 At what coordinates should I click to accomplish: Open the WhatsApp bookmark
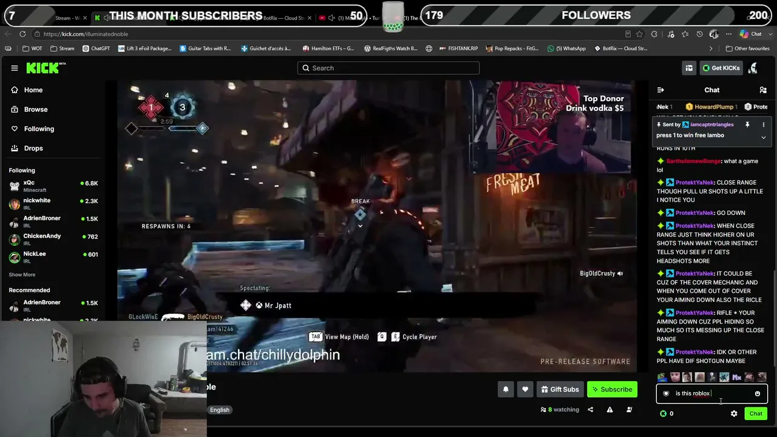566,49
